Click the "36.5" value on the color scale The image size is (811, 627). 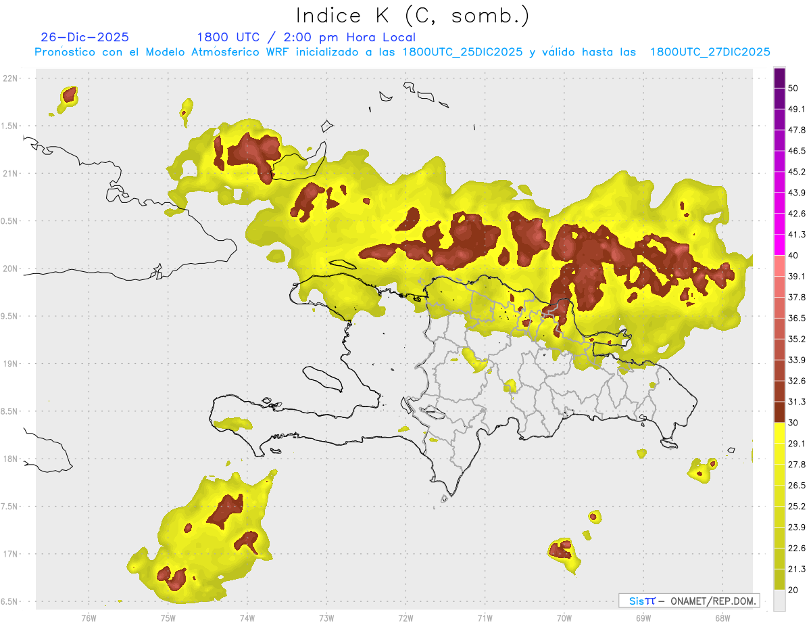(x=797, y=318)
